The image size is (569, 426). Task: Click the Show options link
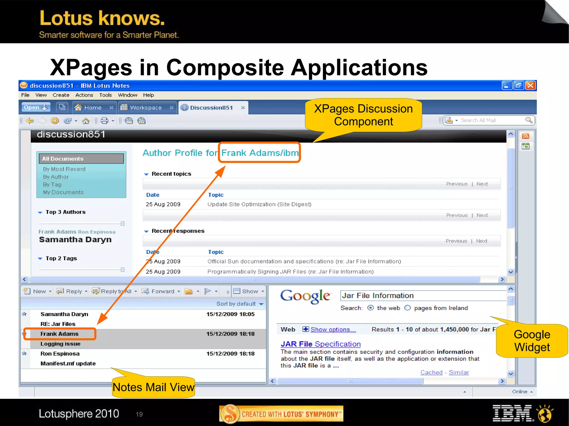[x=333, y=329]
